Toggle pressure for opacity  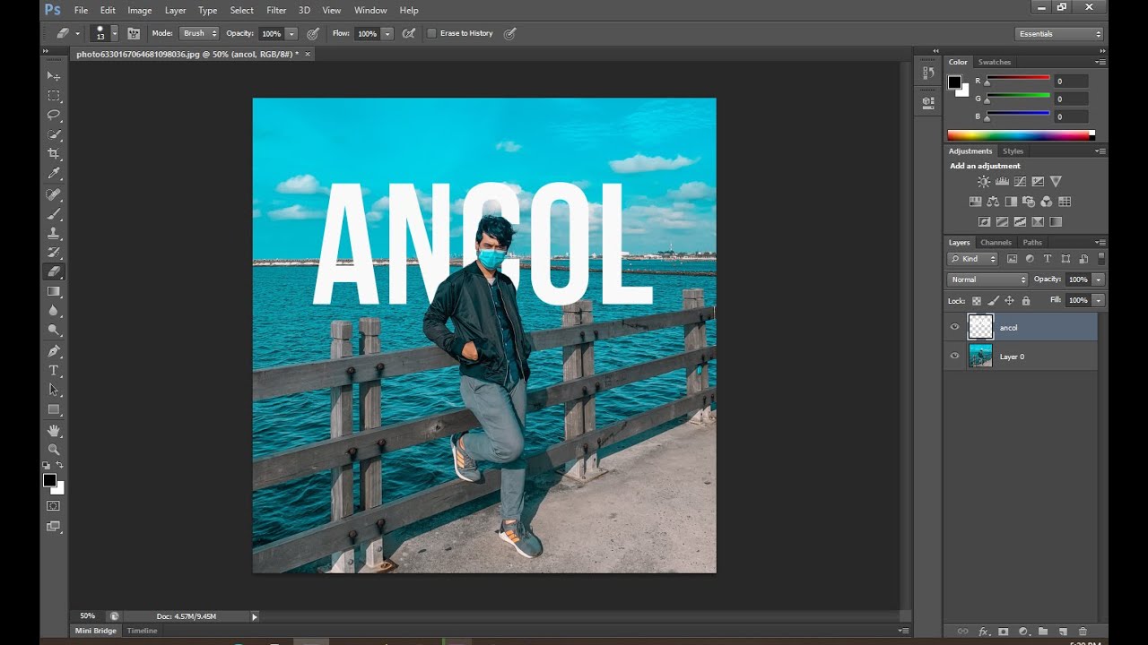tap(313, 33)
